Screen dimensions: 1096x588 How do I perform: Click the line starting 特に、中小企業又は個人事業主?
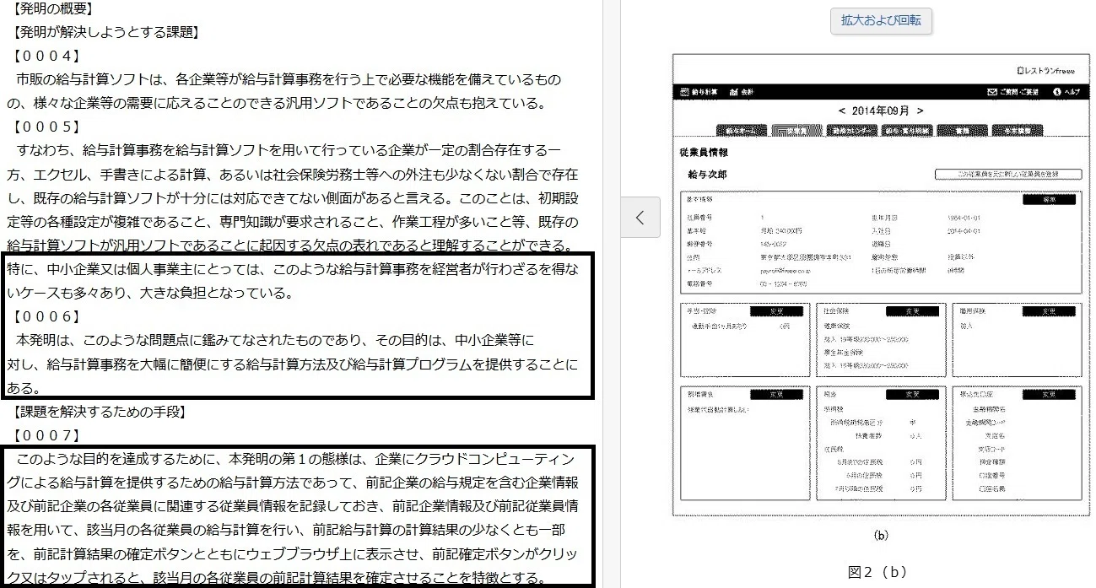[293, 269]
